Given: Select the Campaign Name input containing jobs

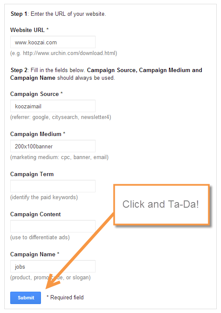Looking at the screenshot, I should click(x=53, y=266).
